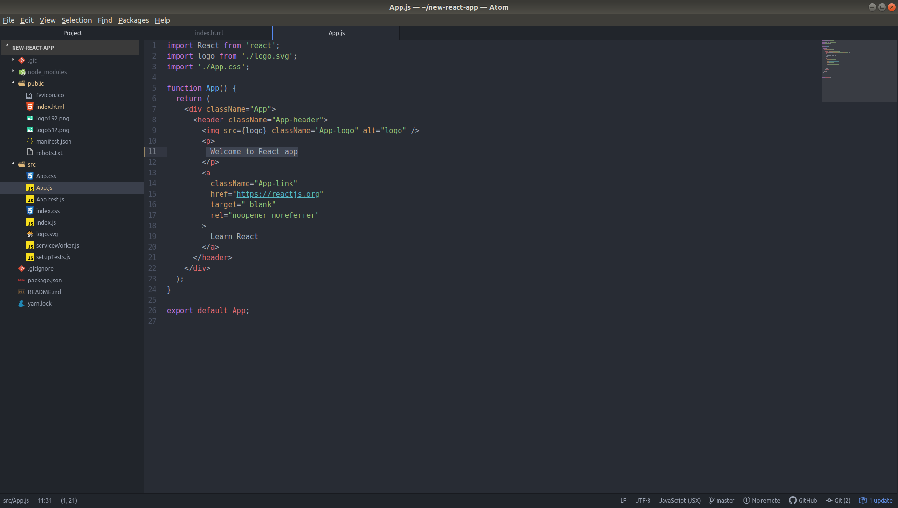Collapse the src folder arrow
The height and width of the screenshot is (508, 898).
click(13, 164)
